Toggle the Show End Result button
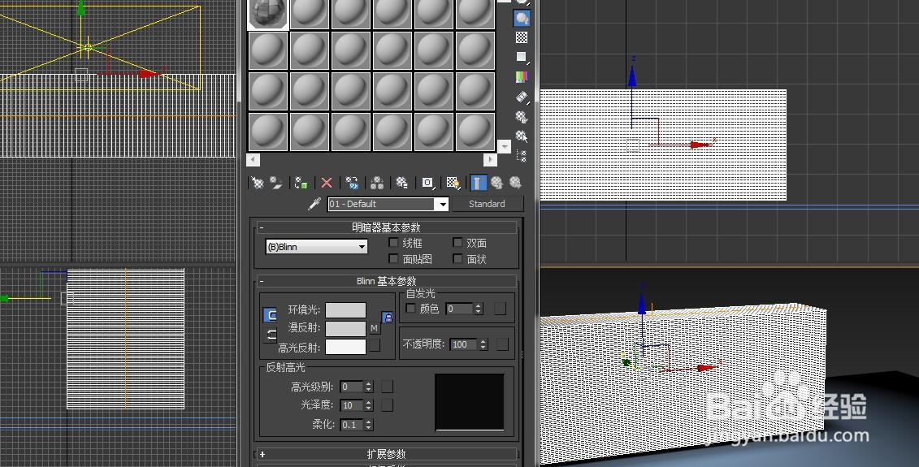Screen dimensions: 919x467 (x=478, y=183)
